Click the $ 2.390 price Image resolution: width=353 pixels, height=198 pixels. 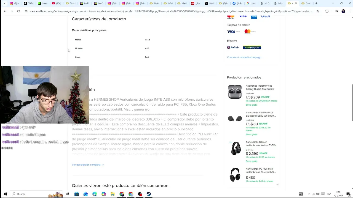[252, 153]
